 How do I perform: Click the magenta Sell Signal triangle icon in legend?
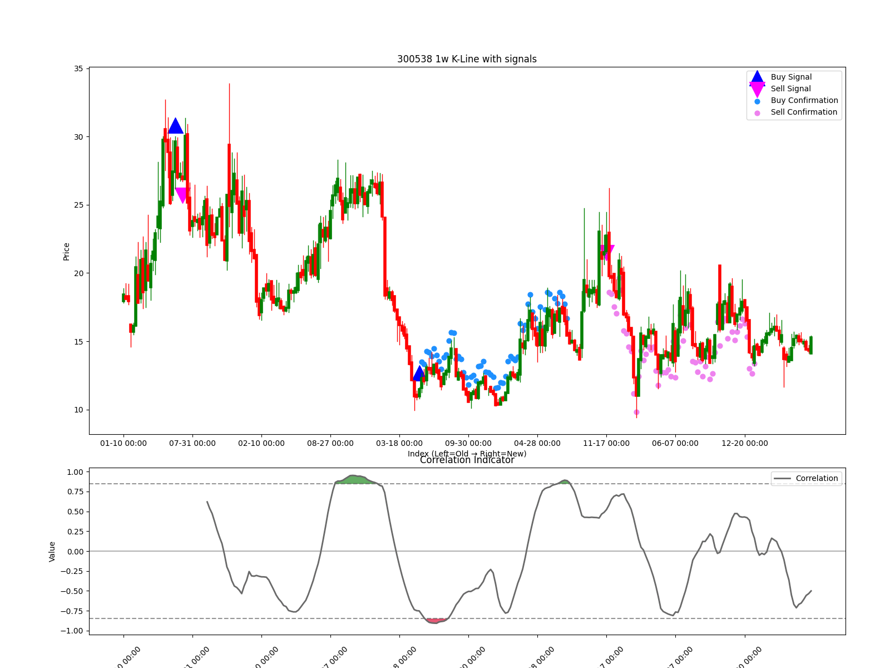point(757,90)
